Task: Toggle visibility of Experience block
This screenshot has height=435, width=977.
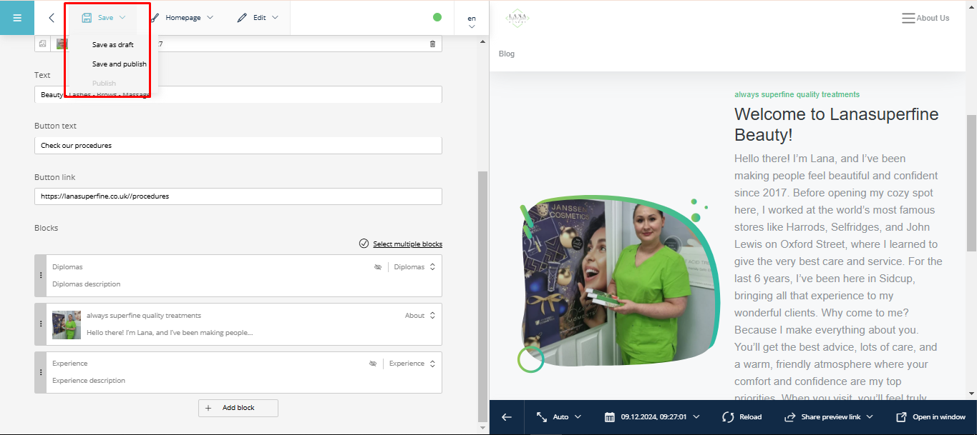Action: click(x=373, y=364)
